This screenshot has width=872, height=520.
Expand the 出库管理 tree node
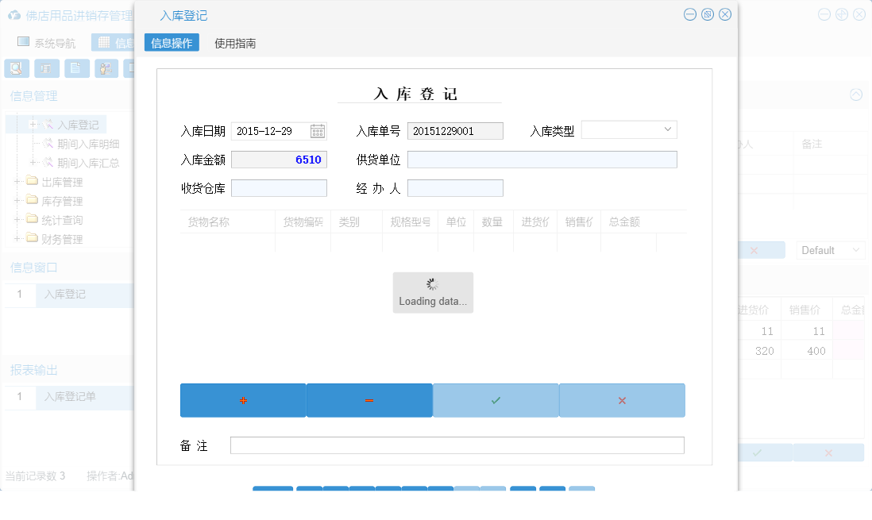click(18, 181)
